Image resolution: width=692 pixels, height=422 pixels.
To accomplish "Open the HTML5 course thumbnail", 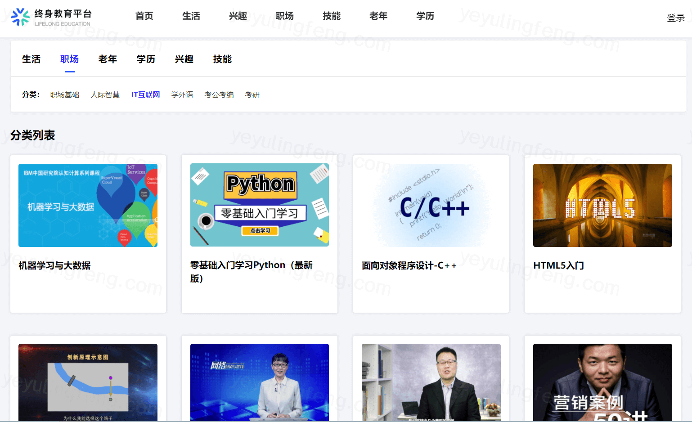I will tap(602, 205).
